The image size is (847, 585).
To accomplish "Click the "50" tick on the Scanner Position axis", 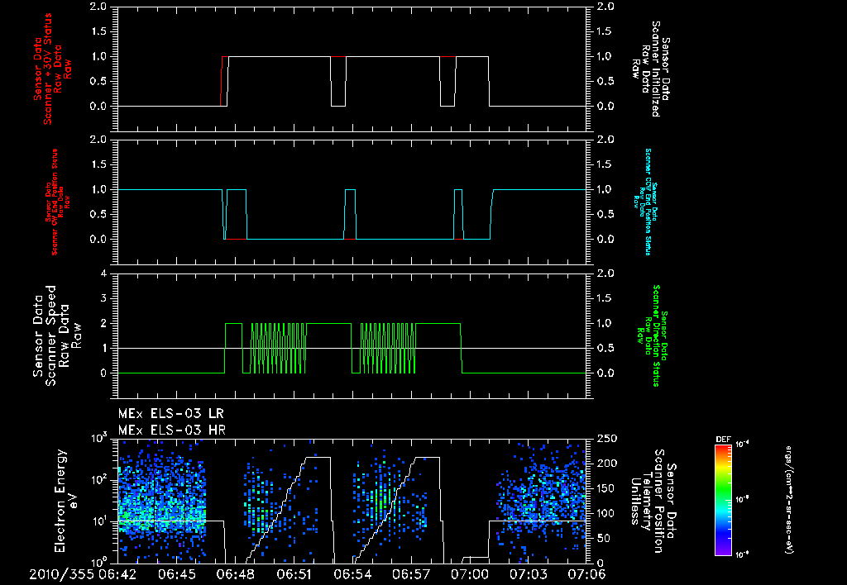I will 604,538.
